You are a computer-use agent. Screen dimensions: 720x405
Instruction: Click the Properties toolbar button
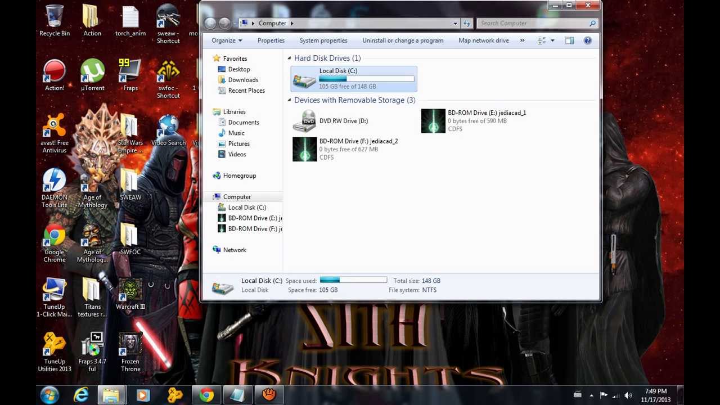click(x=271, y=40)
